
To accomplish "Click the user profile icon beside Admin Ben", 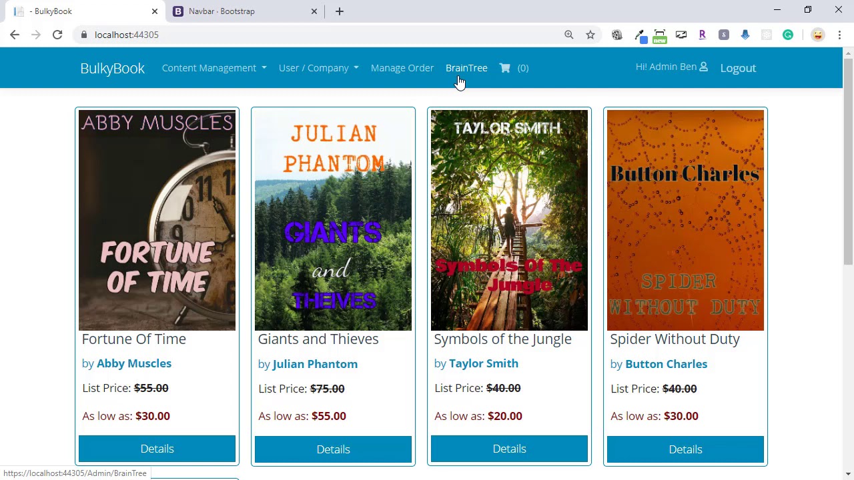I will (x=703, y=67).
